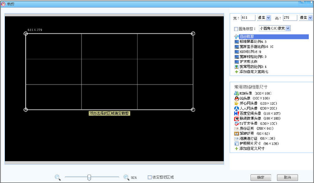Click the Baidu space avatar icon
The width and height of the screenshot is (314, 183).
tap(237, 113)
